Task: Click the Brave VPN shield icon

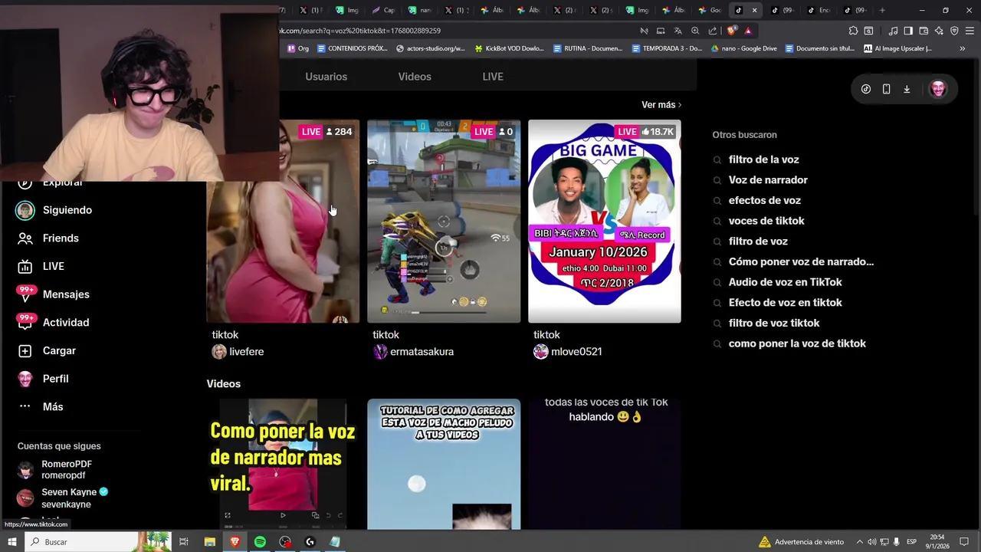Action: (954, 31)
